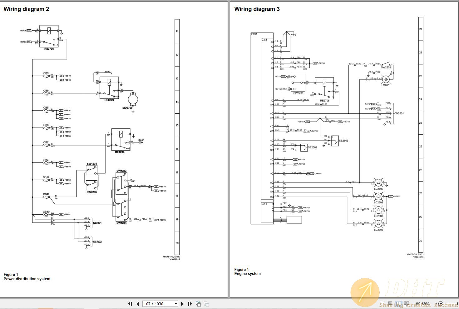Image resolution: width=459 pixels, height=309 pixels.
Task: Open the zoom level dropdown arrow
Action: click(436, 304)
